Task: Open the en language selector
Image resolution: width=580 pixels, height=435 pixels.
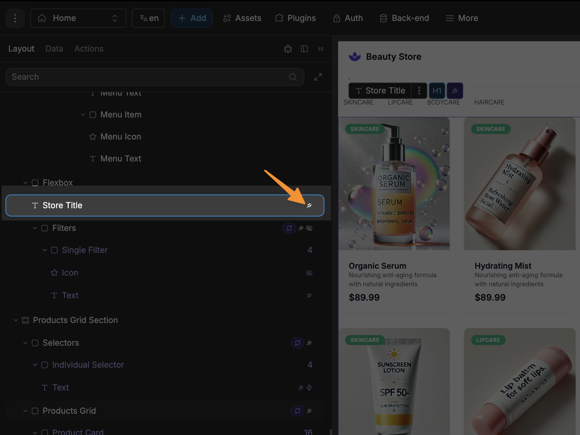Action: pyautogui.click(x=148, y=18)
